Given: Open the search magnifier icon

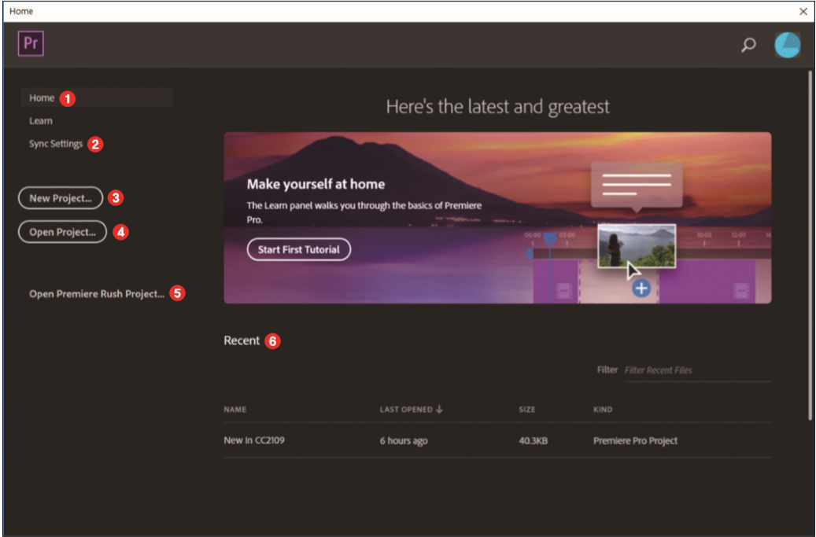Looking at the screenshot, I should (748, 45).
